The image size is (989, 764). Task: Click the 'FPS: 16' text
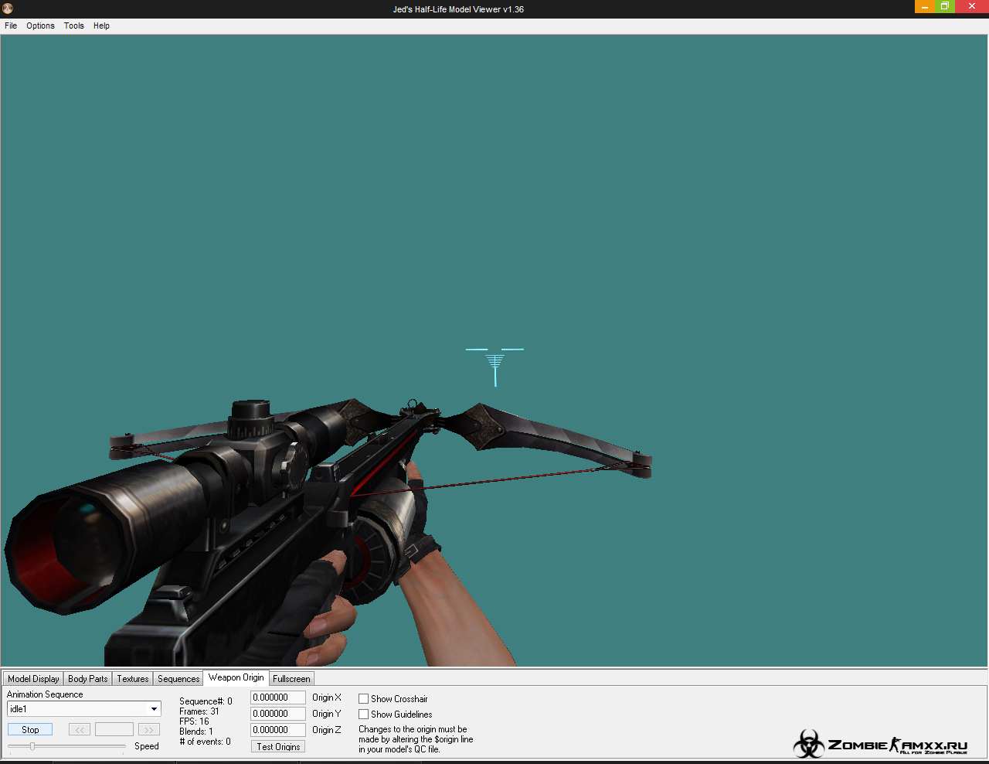coord(194,721)
